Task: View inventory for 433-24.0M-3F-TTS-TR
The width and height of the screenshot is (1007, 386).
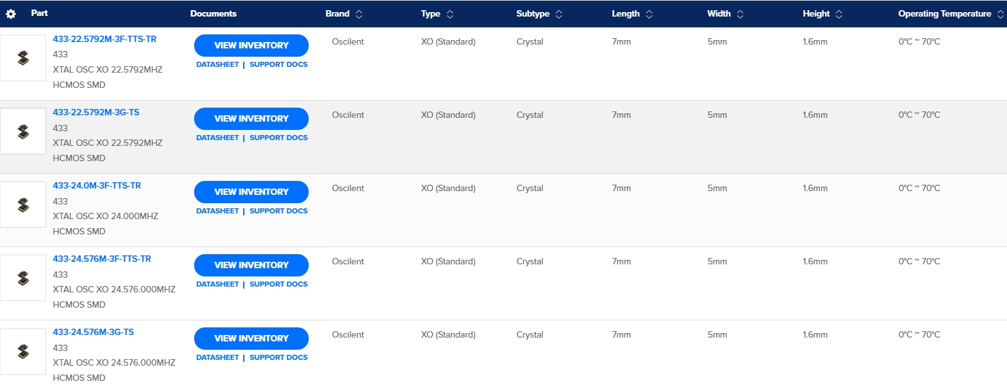Action: [x=251, y=192]
